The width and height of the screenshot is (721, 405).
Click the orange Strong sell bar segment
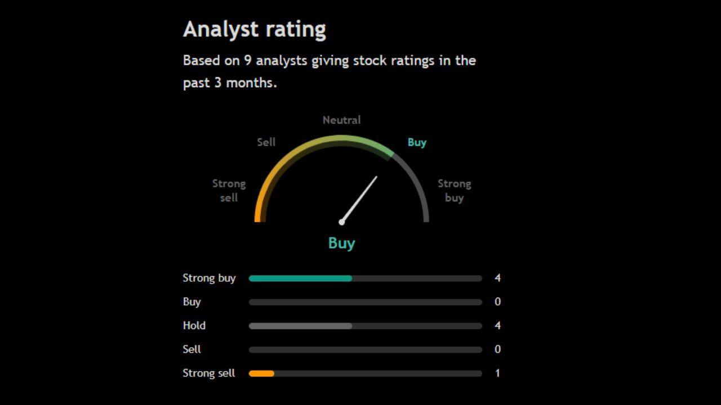point(261,373)
